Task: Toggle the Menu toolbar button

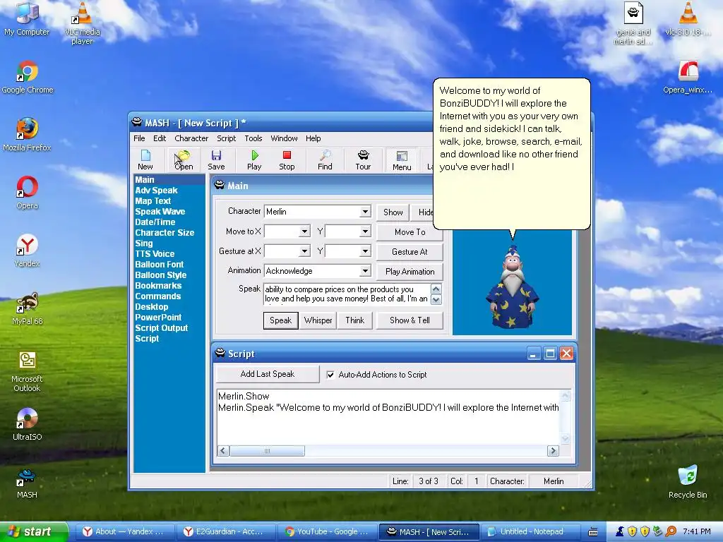Action: 402,160
